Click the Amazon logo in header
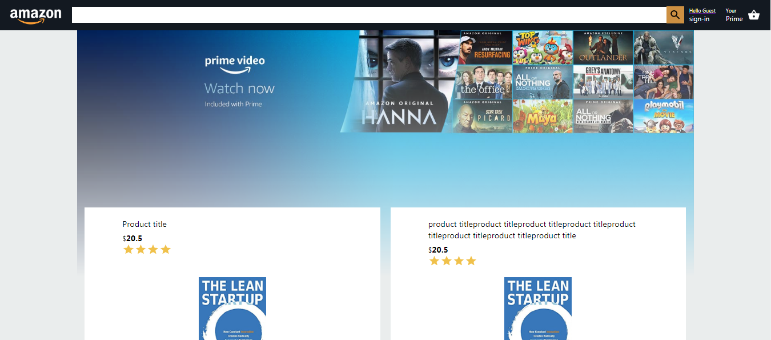Screen dimensions: 771x340 [x=35, y=15]
